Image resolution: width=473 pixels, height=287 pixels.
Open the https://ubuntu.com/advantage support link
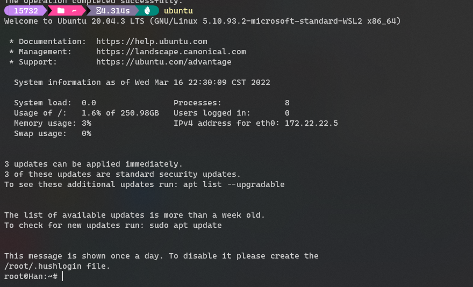pos(164,62)
